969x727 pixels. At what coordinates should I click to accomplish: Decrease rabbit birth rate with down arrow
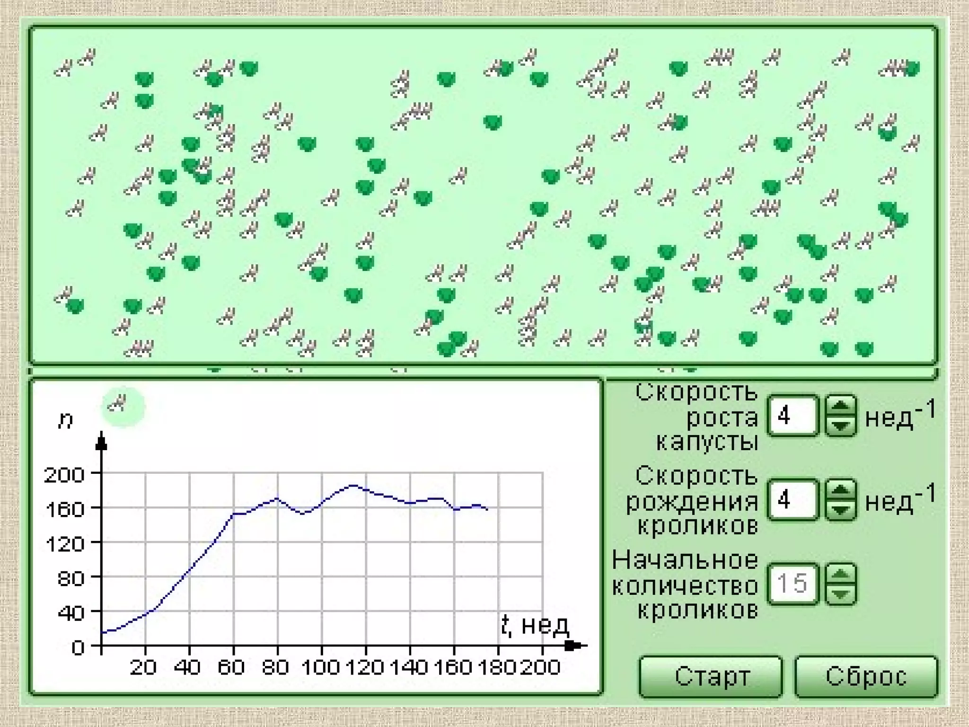point(840,510)
